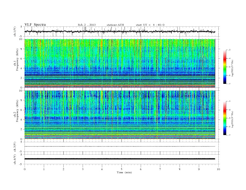The image size is (246, 190).
Task: Click the flat ch.3 waveform trace
Action: pyautogui.click(x=120, y=147)
